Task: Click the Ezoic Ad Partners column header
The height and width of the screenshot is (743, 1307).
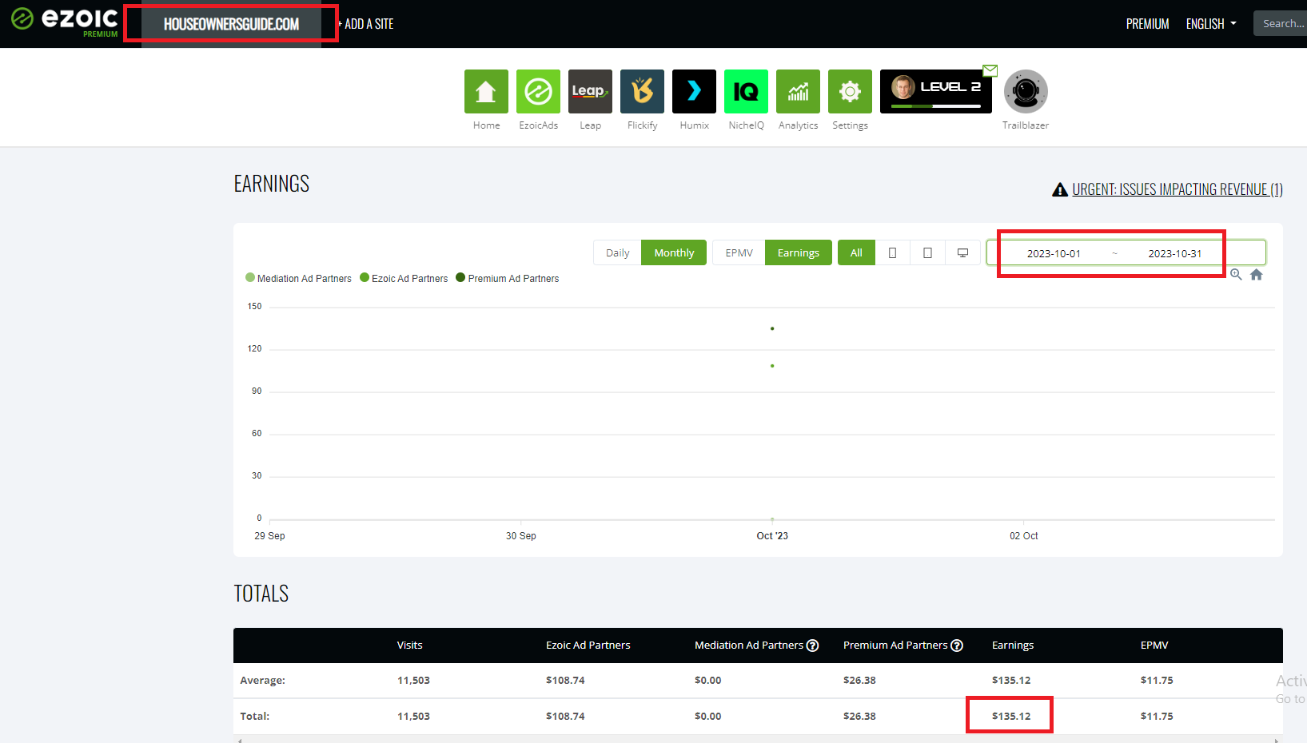Action: click(588, 646)
